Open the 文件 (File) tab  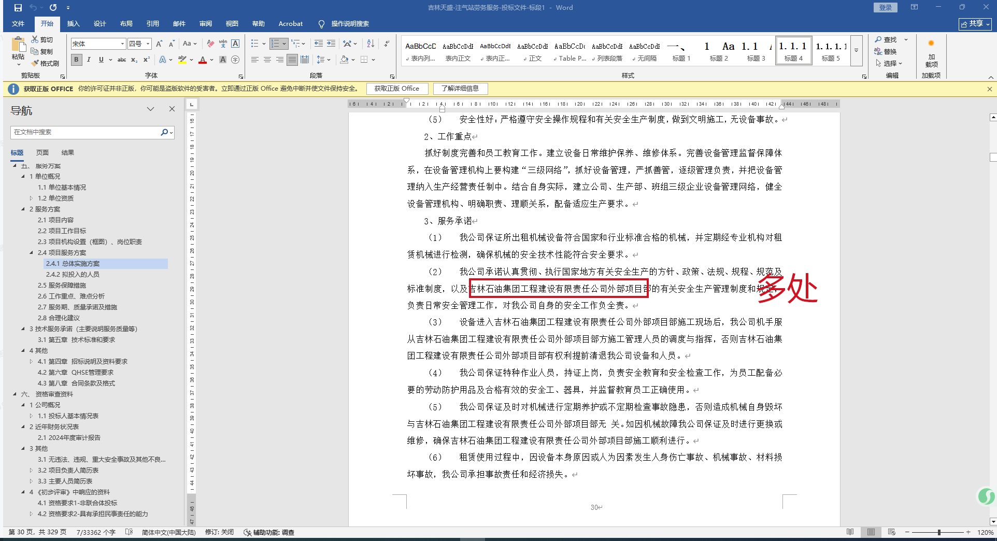18,23
